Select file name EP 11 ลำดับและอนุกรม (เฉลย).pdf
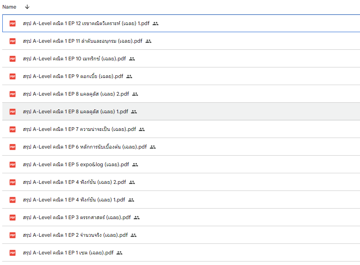Image resolution: width=360 pixels, height=265 pixels. pyautogui.click(x=83, y=41)
